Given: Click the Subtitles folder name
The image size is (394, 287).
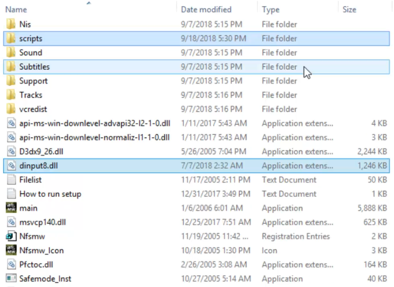Looking at the screenshot, I should click(34, 67).
